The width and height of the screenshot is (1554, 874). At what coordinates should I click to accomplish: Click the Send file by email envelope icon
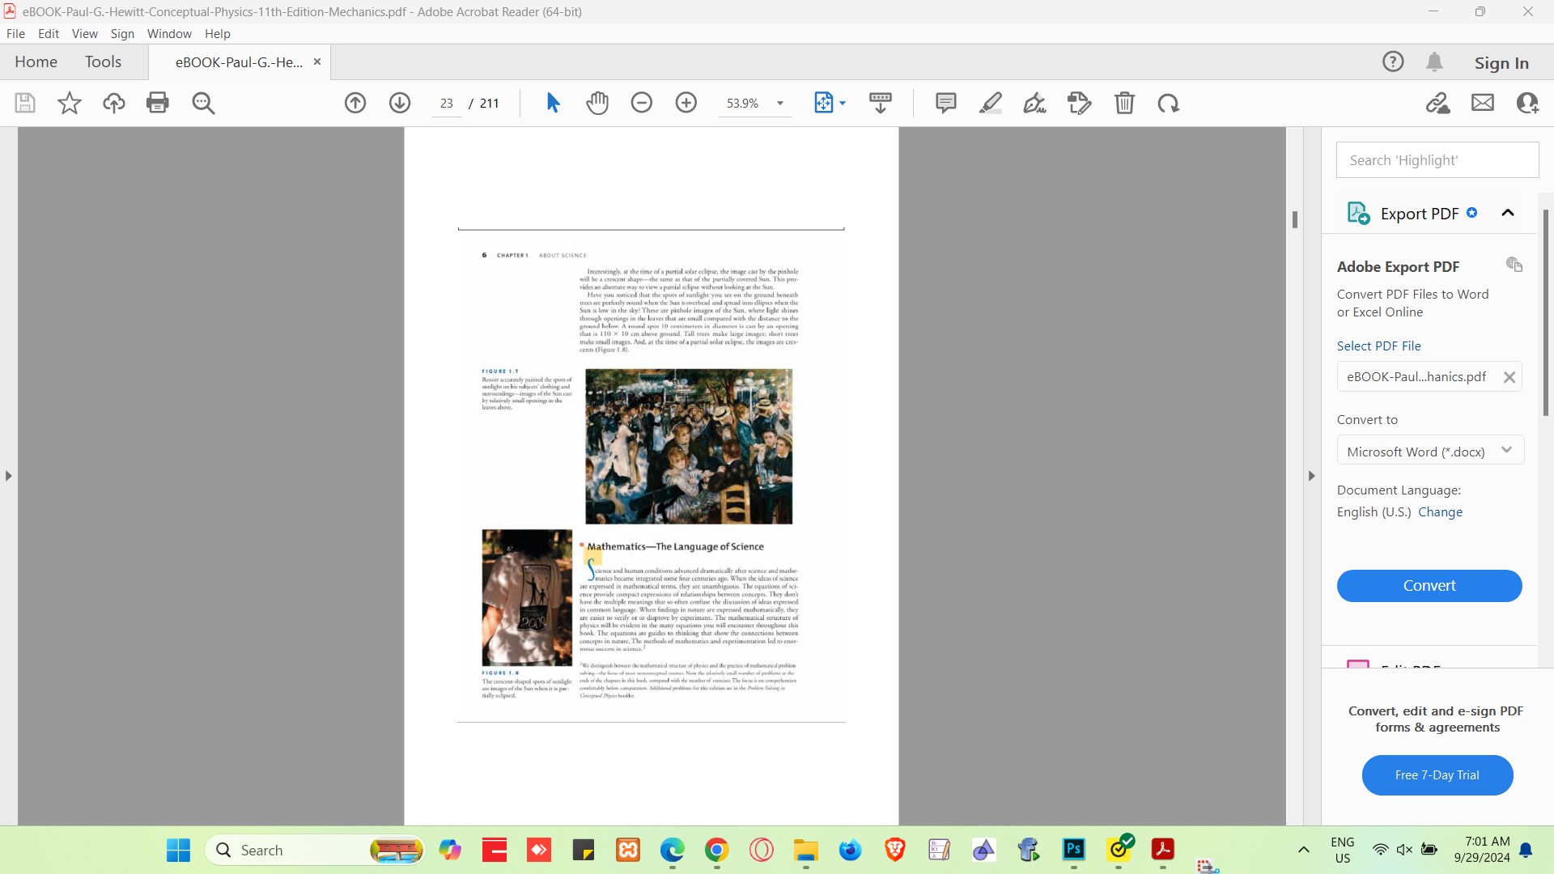pos(1483,103)
